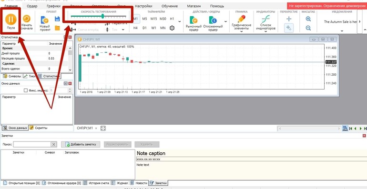
Task: Expand the notifications dropdown chevron
Action: [342, 31]
